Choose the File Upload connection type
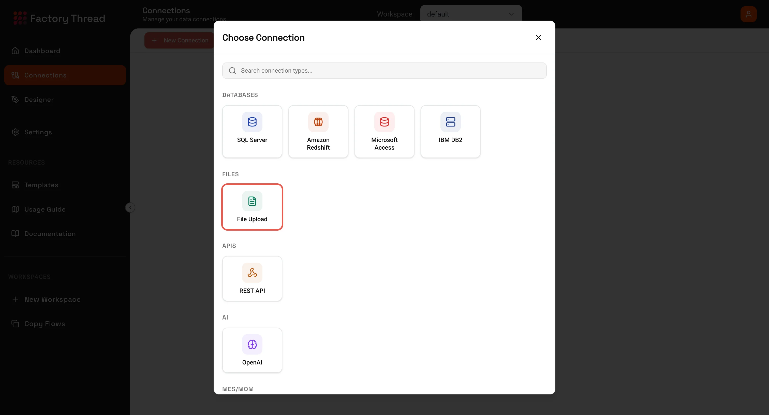 252,206
